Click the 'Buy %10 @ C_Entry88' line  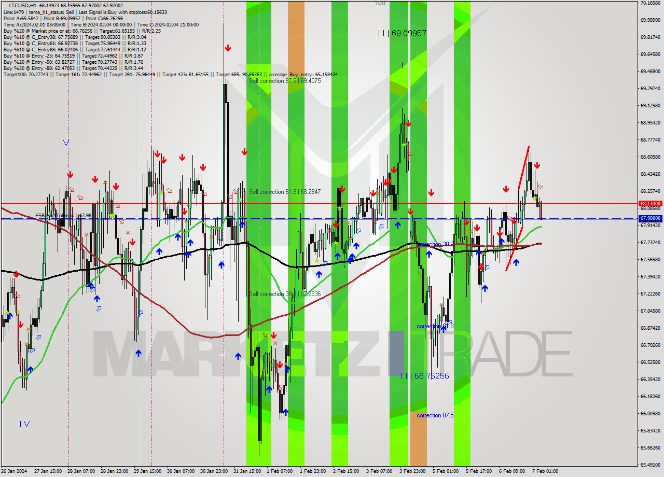click(74, 50)
